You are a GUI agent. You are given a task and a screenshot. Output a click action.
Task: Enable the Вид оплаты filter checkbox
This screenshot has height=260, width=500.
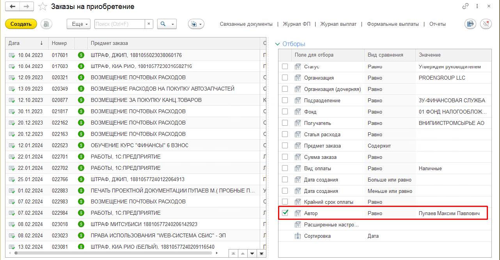(285, 168)
